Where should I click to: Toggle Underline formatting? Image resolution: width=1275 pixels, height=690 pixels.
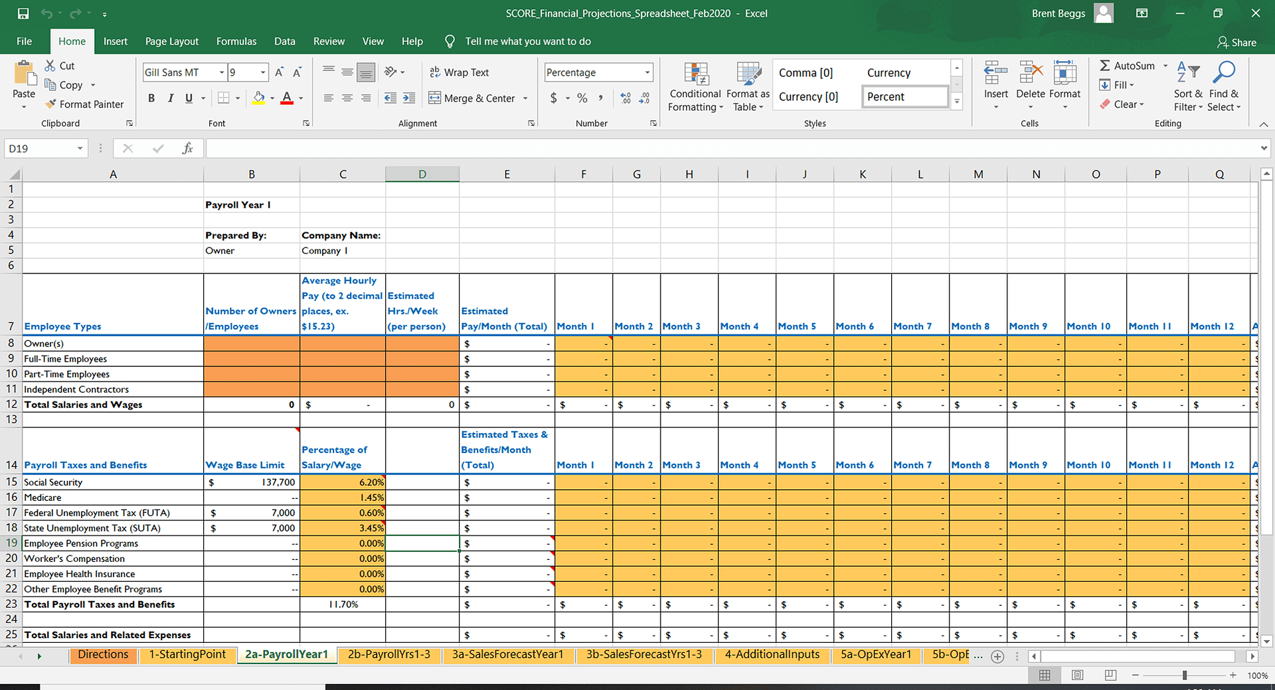point(189,98)
